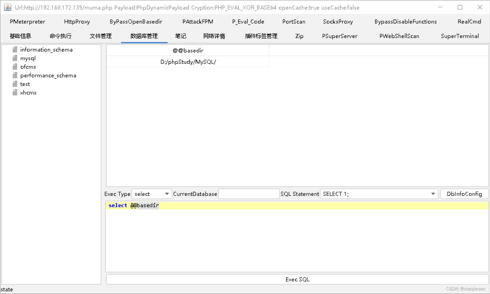Image resolution: width=490 pixels, height=294 pixels.
Task: Click the xhcms database icon
Action: [15, 93]
